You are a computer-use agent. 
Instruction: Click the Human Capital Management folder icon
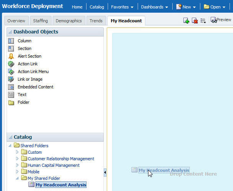(x=24, y=165)
